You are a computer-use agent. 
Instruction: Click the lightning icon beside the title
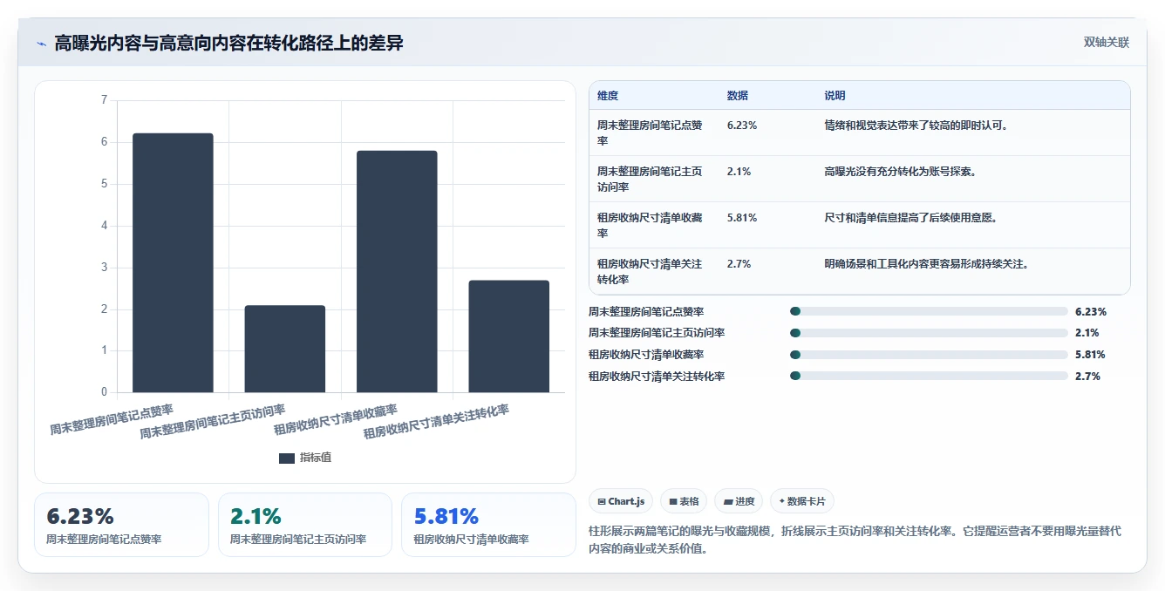[x=41, y=44]
